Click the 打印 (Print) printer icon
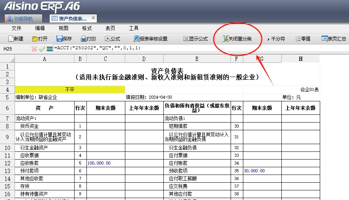 pos(83,39)
